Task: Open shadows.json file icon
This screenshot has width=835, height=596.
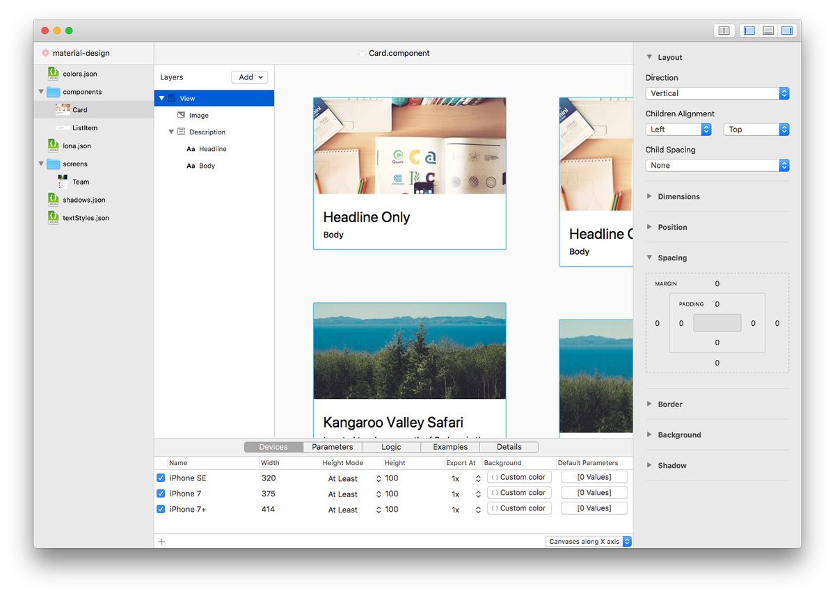Action: (x=53, y=200)
